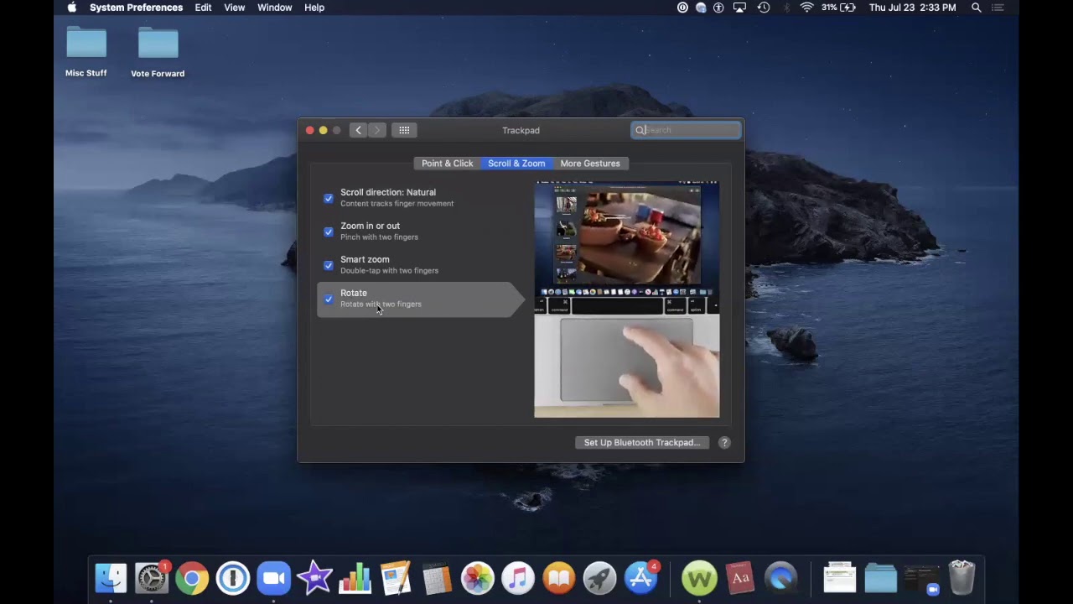Open 1Password from the dock
The width and height of the screenshot is (1073, 604).
click(233, 578)
